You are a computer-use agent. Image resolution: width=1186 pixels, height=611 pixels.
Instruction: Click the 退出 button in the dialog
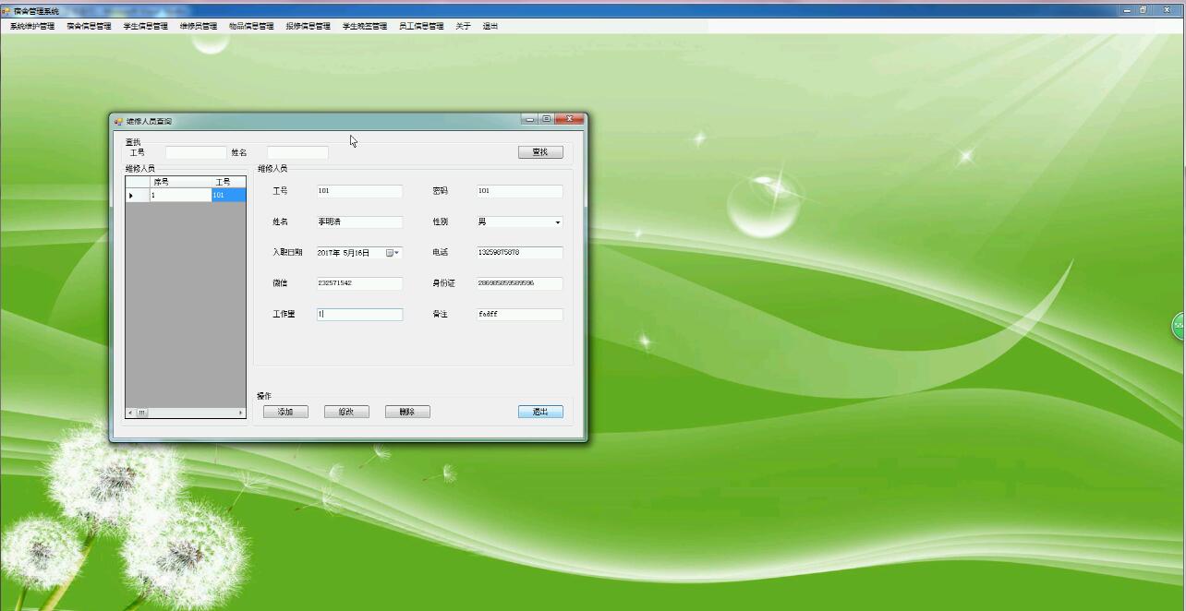pyautogui.click(x=540, y=412)
